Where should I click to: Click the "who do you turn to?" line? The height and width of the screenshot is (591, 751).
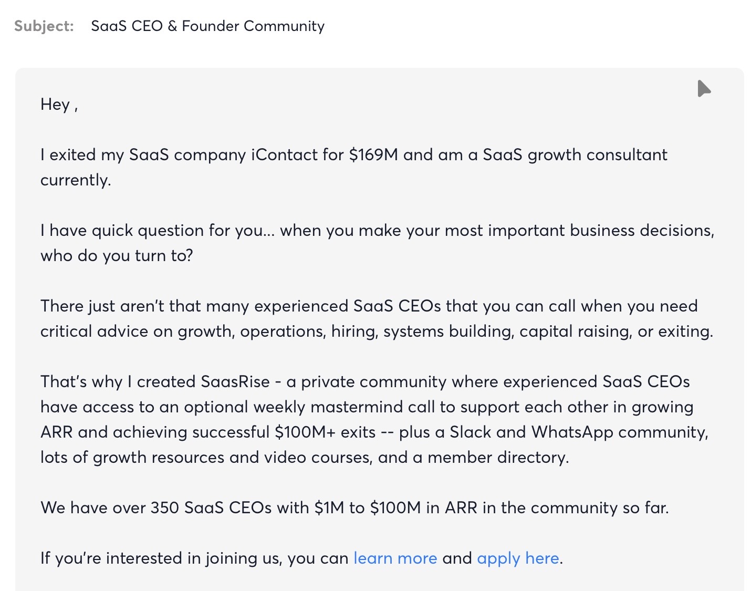(117, 255)
